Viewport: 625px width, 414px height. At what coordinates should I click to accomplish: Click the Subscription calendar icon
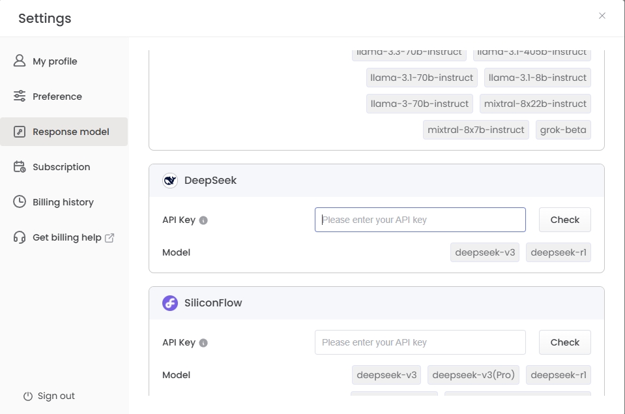pyautogui.click(x=20, y=166)
